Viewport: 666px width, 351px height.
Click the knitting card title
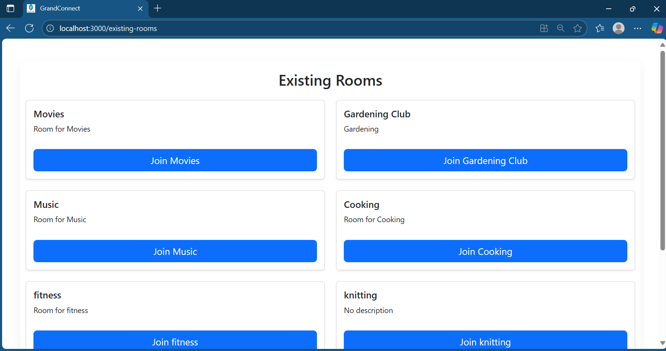pos(361,295)
